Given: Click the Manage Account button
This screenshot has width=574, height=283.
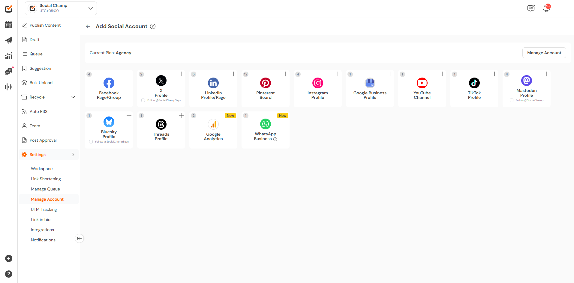Looking at the screenshot, I should [x=544, y=53].
